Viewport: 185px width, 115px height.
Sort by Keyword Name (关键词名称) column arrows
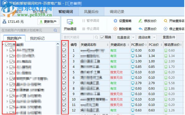coord(107,45)
